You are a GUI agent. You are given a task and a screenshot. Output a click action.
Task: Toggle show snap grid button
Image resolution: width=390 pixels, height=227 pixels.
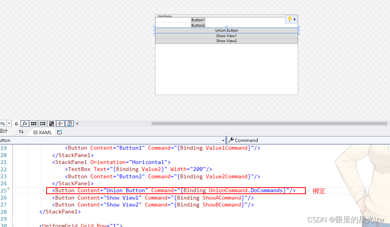(34, 123)
